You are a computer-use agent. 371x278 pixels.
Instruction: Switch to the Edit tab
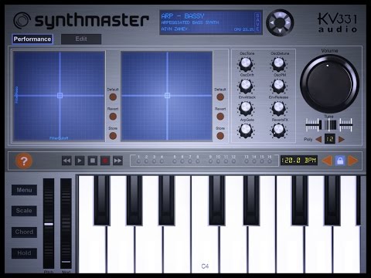point(81,39)
